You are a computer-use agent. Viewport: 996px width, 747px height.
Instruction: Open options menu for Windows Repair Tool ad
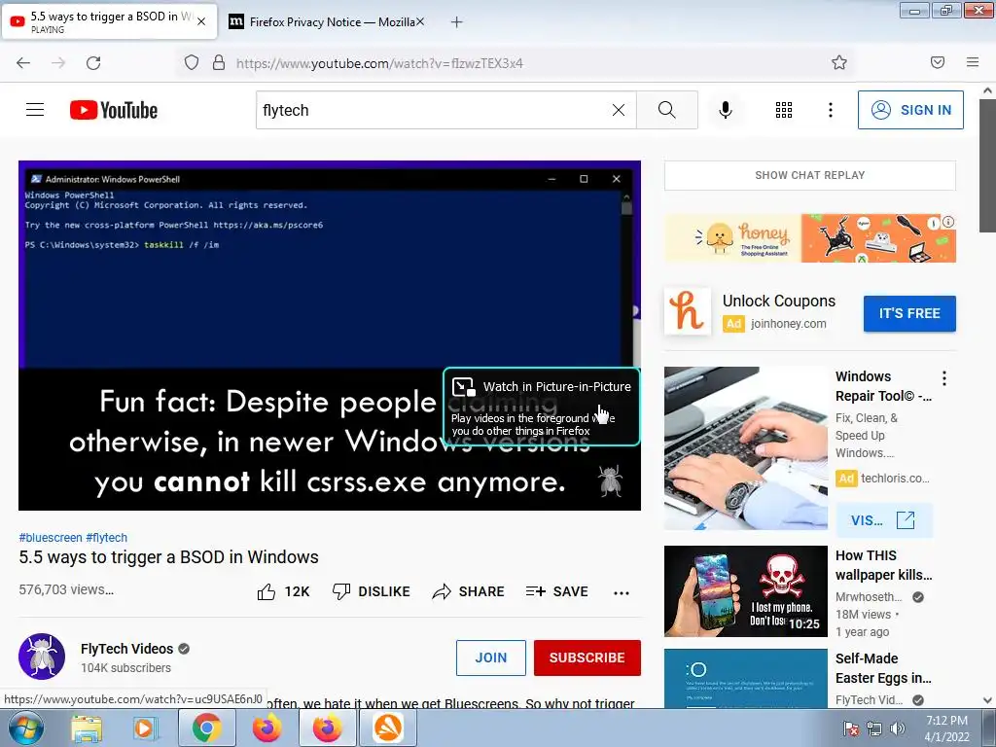(x=944, y=378)
